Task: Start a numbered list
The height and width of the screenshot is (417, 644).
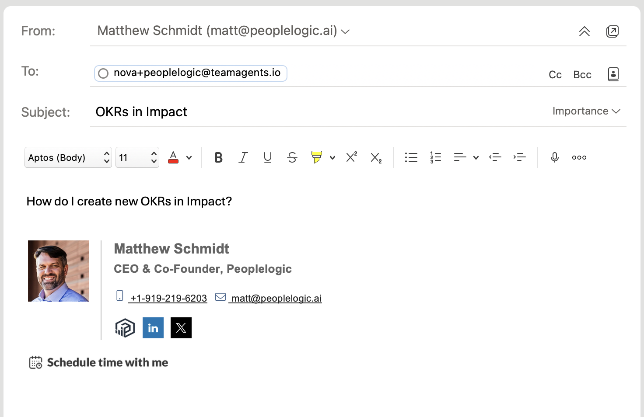Action: (435, 157)
